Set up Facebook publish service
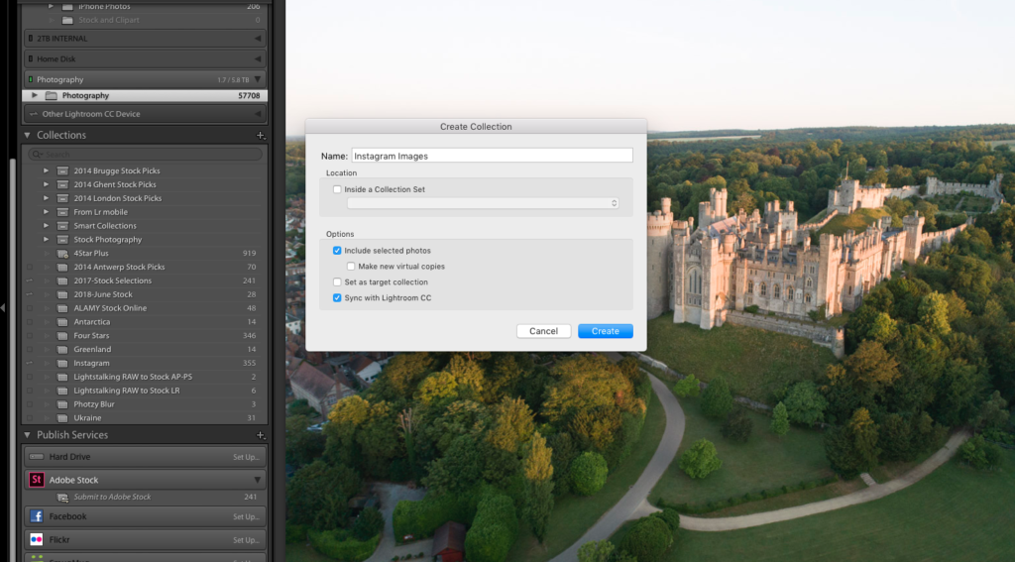 [x=246, y=516]
